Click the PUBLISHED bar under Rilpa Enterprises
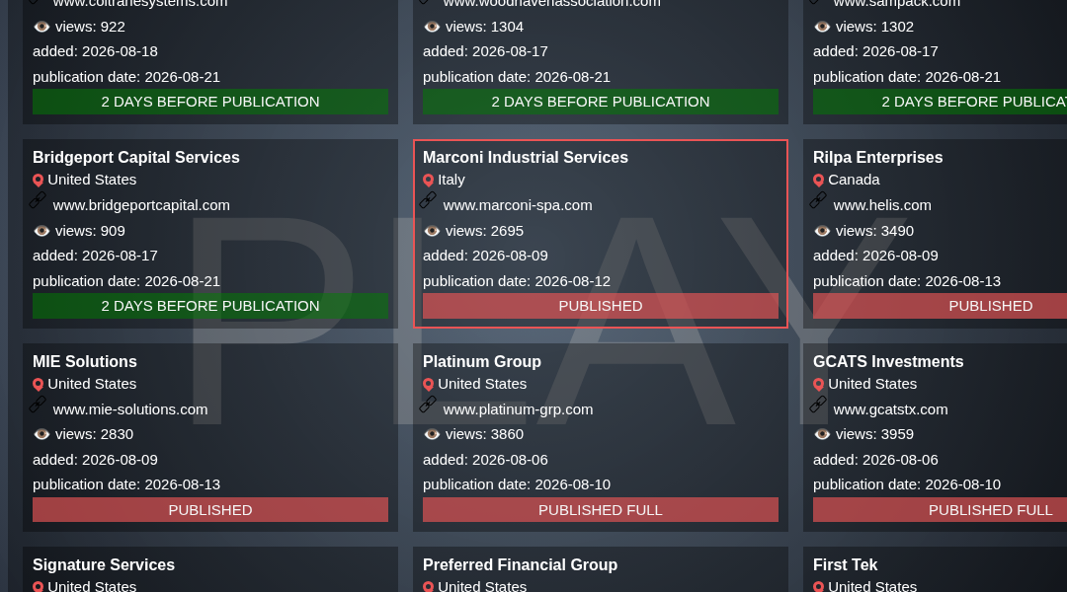This screenshot has height=592, width=1067. [x=940, y=306]
